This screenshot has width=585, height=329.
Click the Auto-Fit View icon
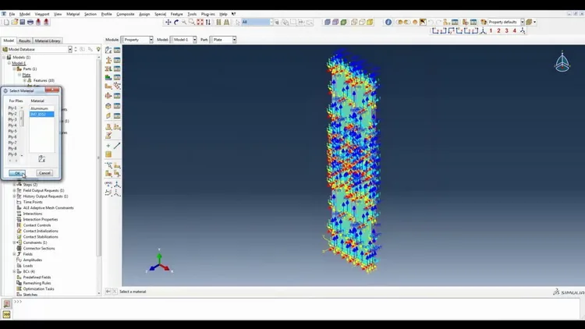[200, 22]
